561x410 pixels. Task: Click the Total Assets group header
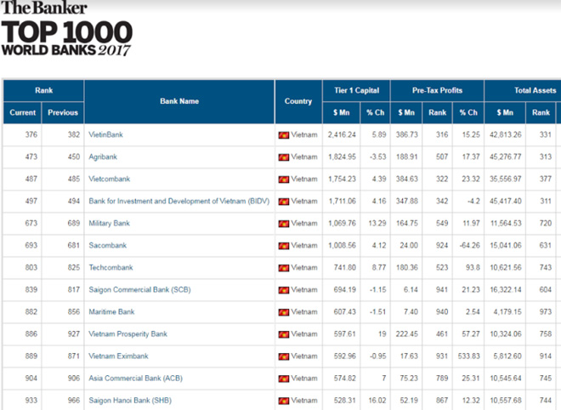click(523, 91)
